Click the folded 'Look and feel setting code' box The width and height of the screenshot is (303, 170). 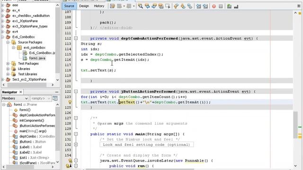(x=146, y=144)
